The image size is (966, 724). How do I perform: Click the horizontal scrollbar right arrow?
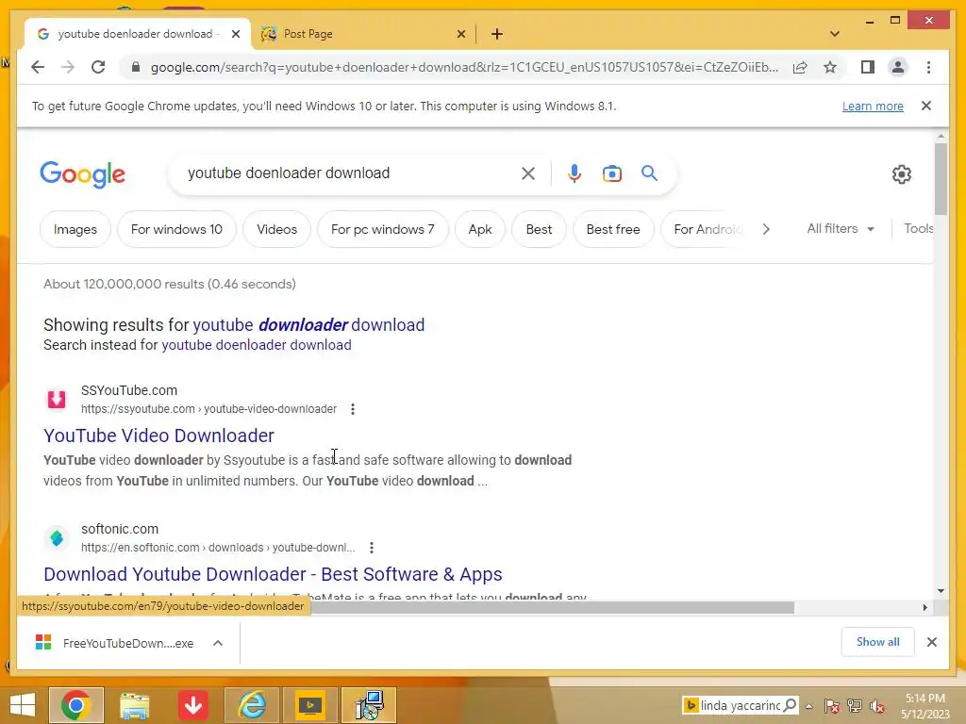(x=924, y=608)
